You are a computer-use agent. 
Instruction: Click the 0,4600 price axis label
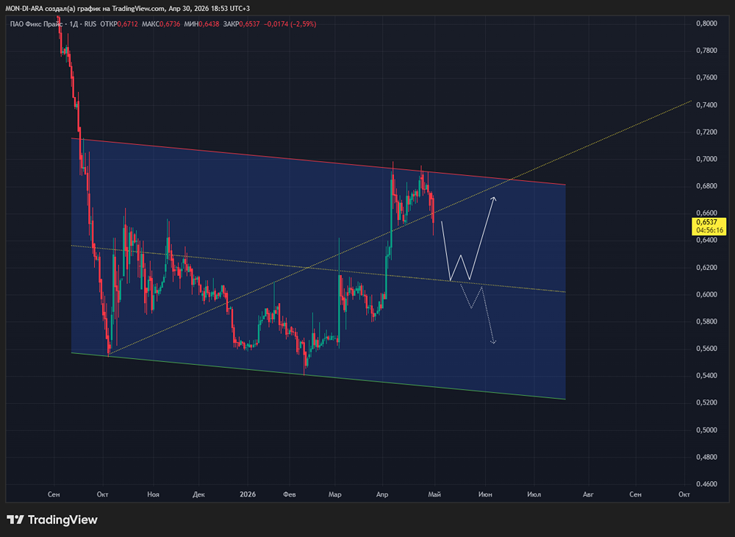[x=706, y=484]
